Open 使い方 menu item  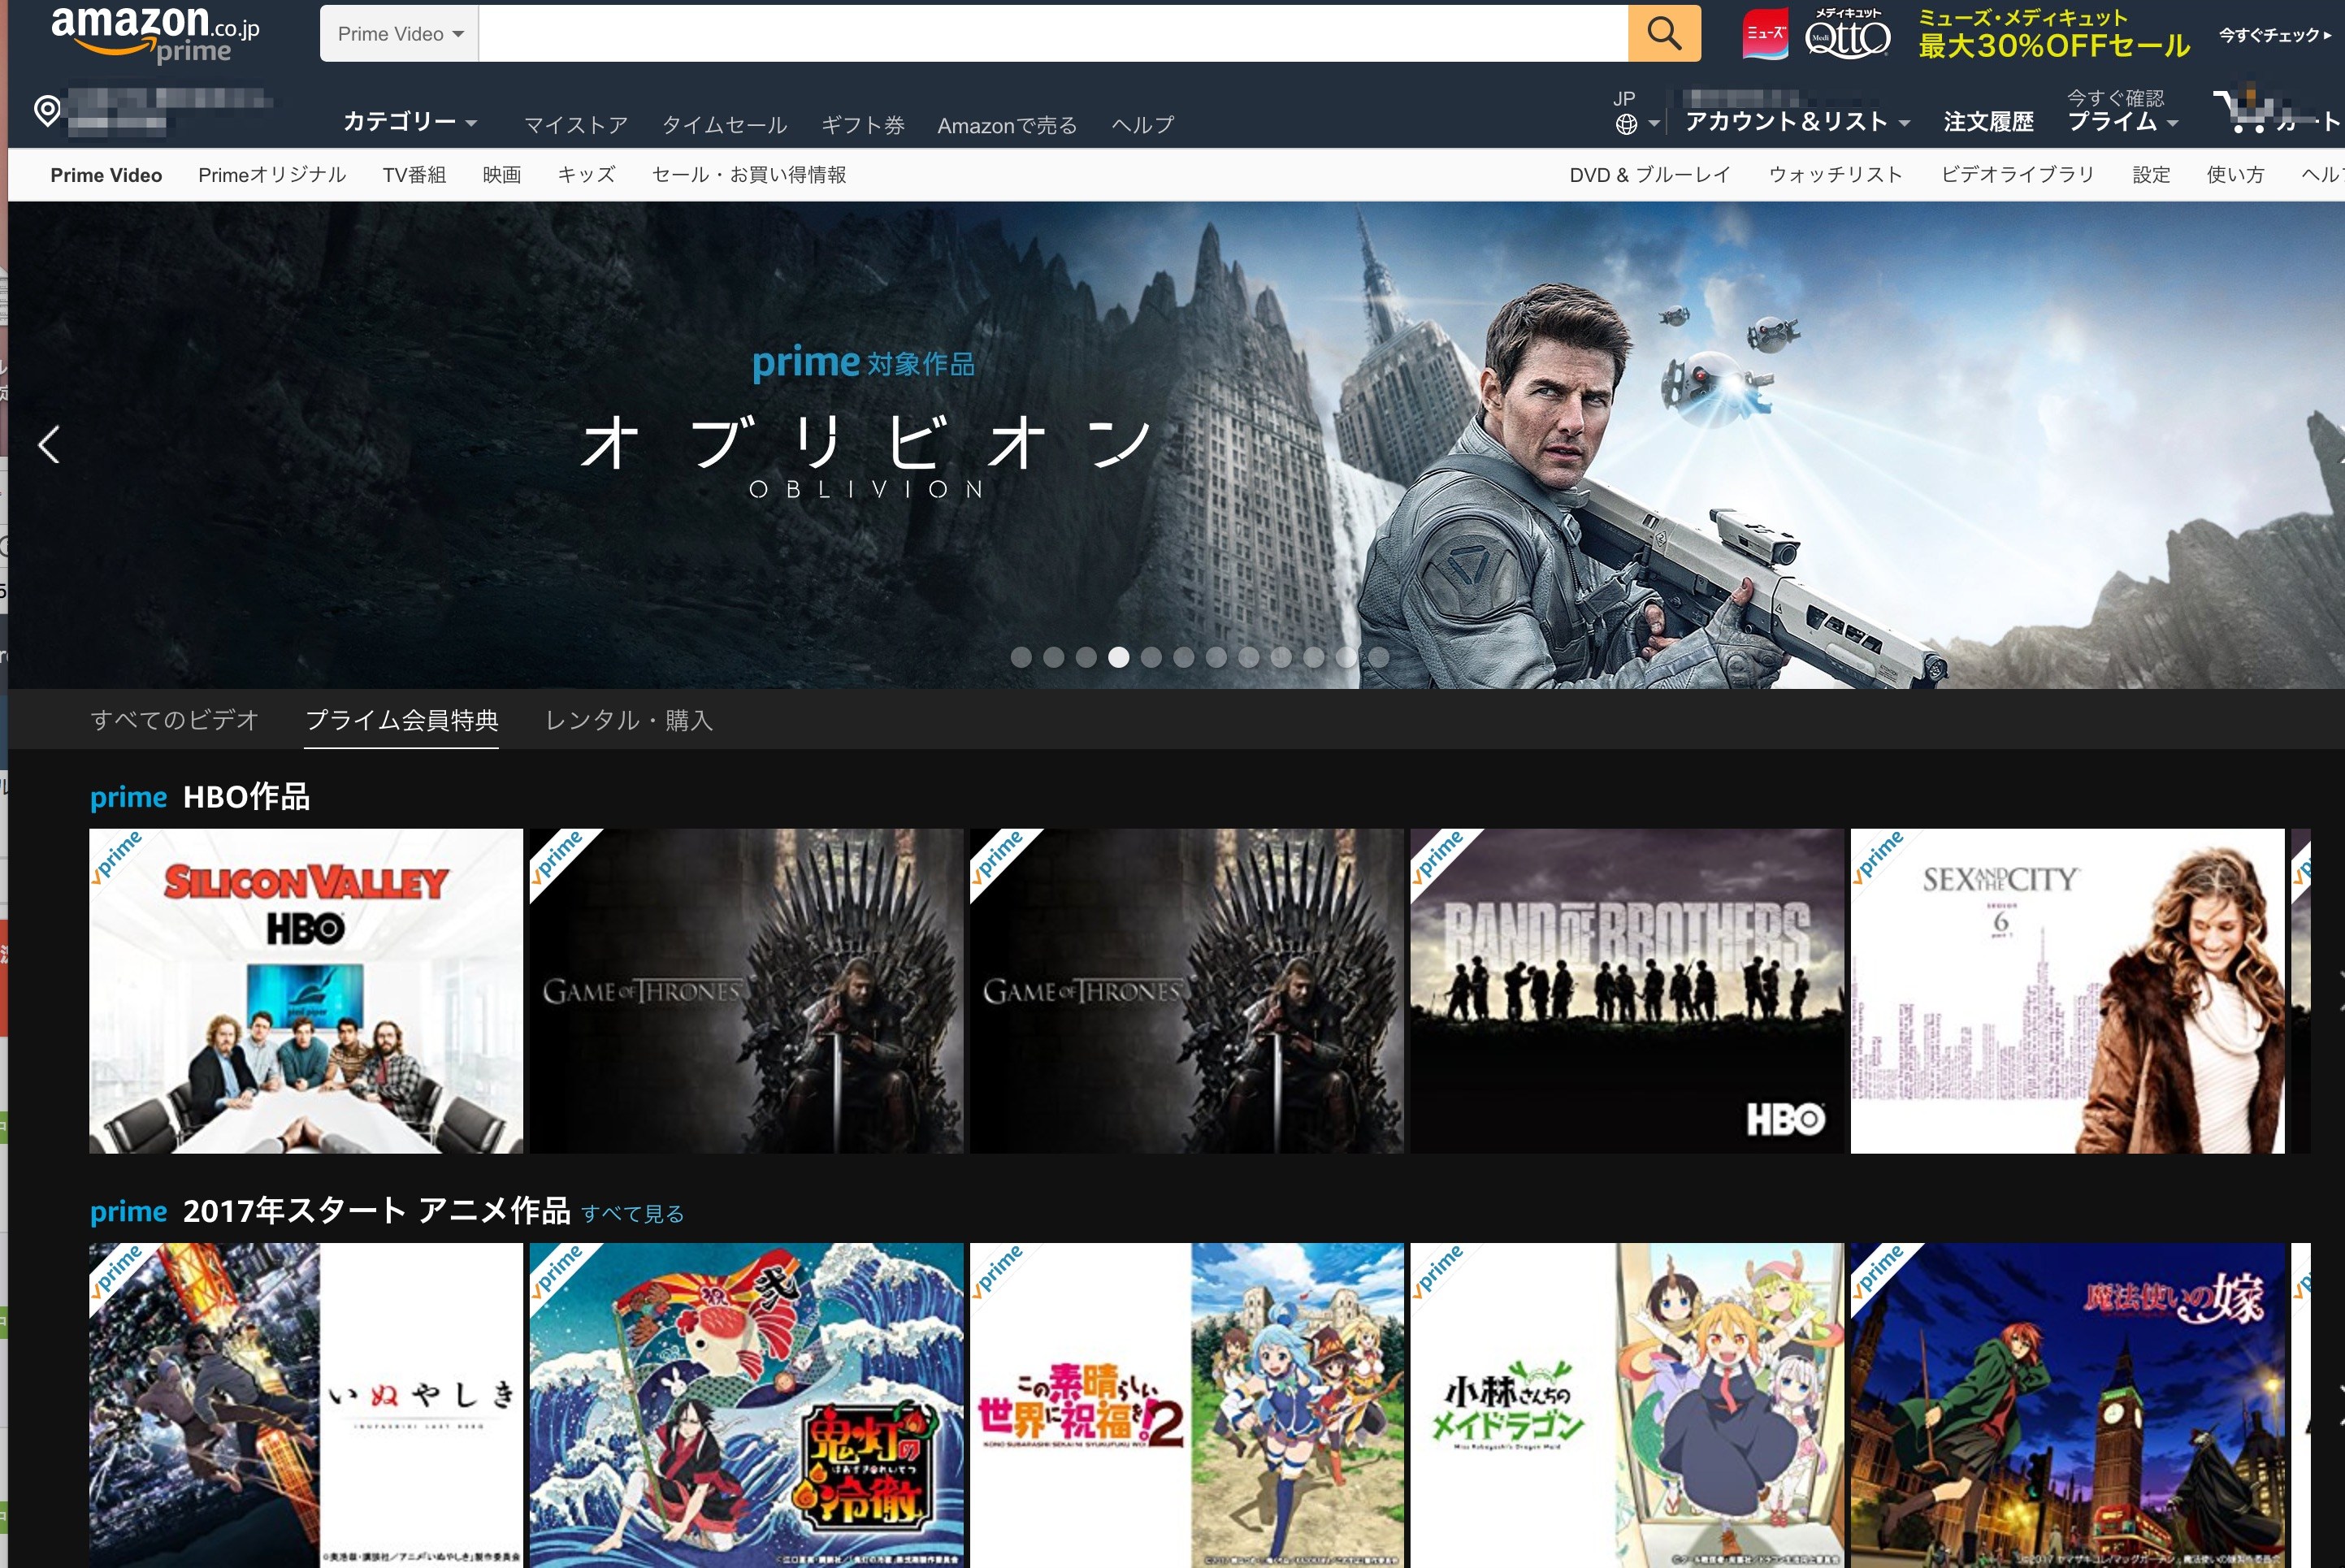click(2235, 175)
